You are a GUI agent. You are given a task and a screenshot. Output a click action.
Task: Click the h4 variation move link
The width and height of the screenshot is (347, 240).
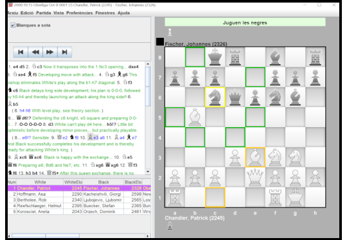click(x=22, y=110)
